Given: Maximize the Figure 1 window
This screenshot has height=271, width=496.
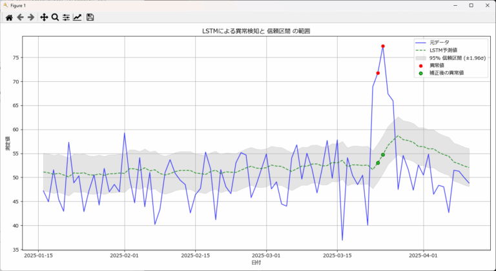Looking at the screenshot, I should pyautogui.click(x=471, y=5).
